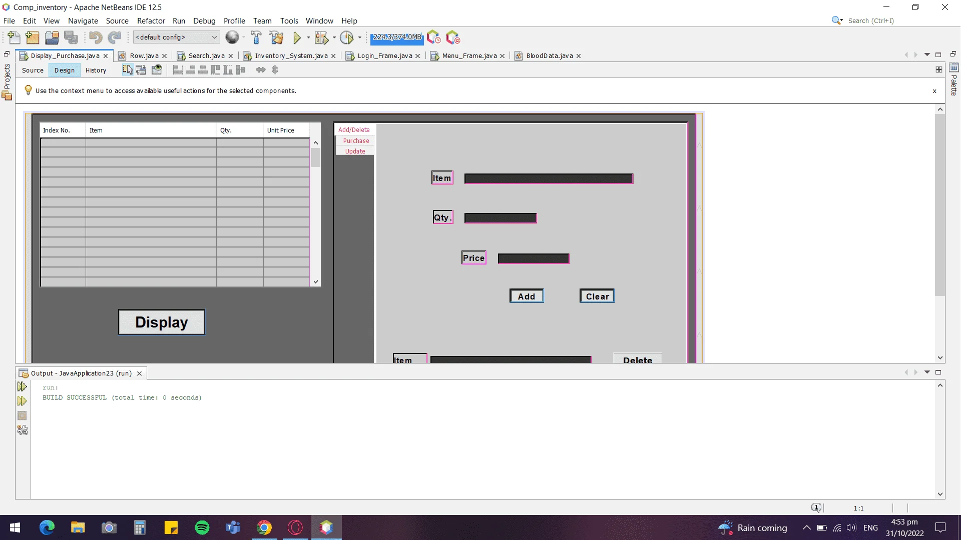The width and height of the screenshot is (961, 540).
Task: Preview the design with eye icon
Action: click(157, 70)
